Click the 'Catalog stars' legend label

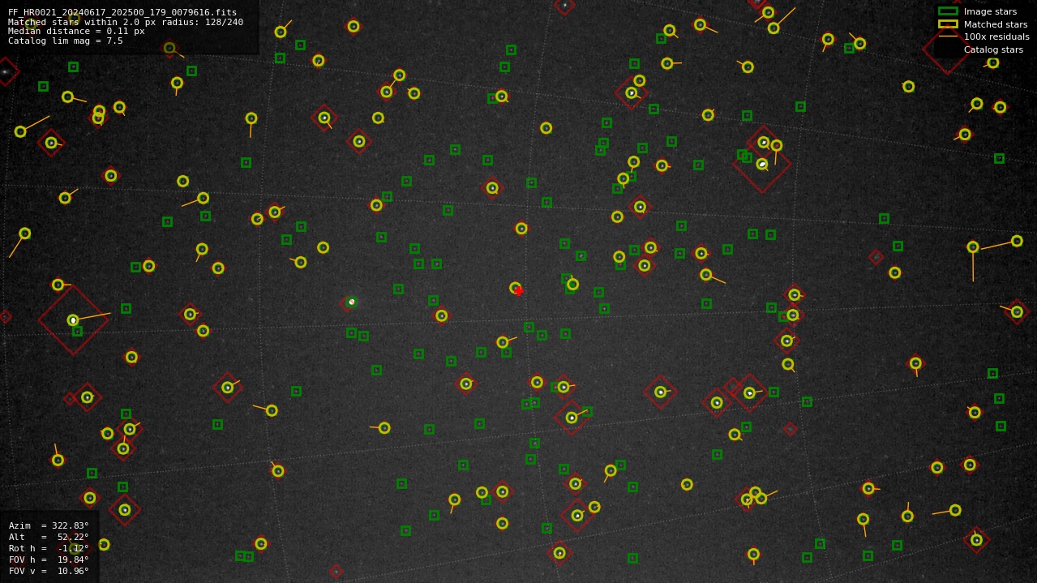click(x=993, y=50)
